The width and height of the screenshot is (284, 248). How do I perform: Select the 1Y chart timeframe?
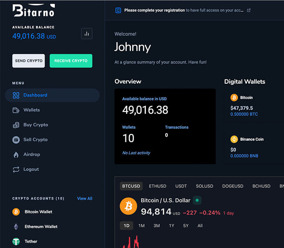(x=171, y=226)
